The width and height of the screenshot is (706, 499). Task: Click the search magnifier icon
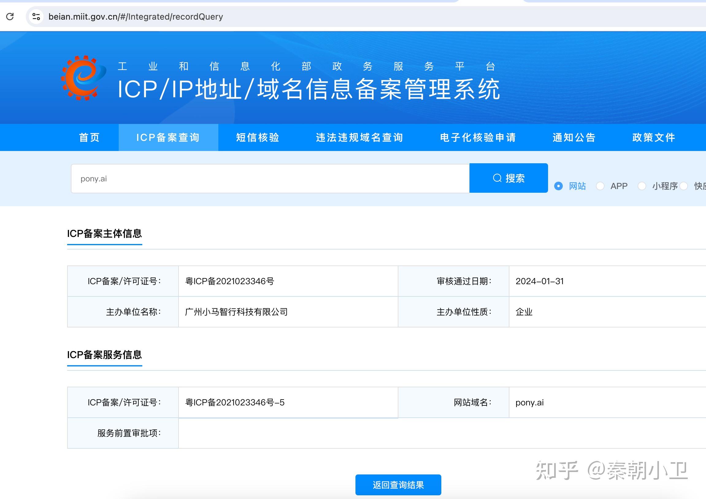[x=497, y=178]
